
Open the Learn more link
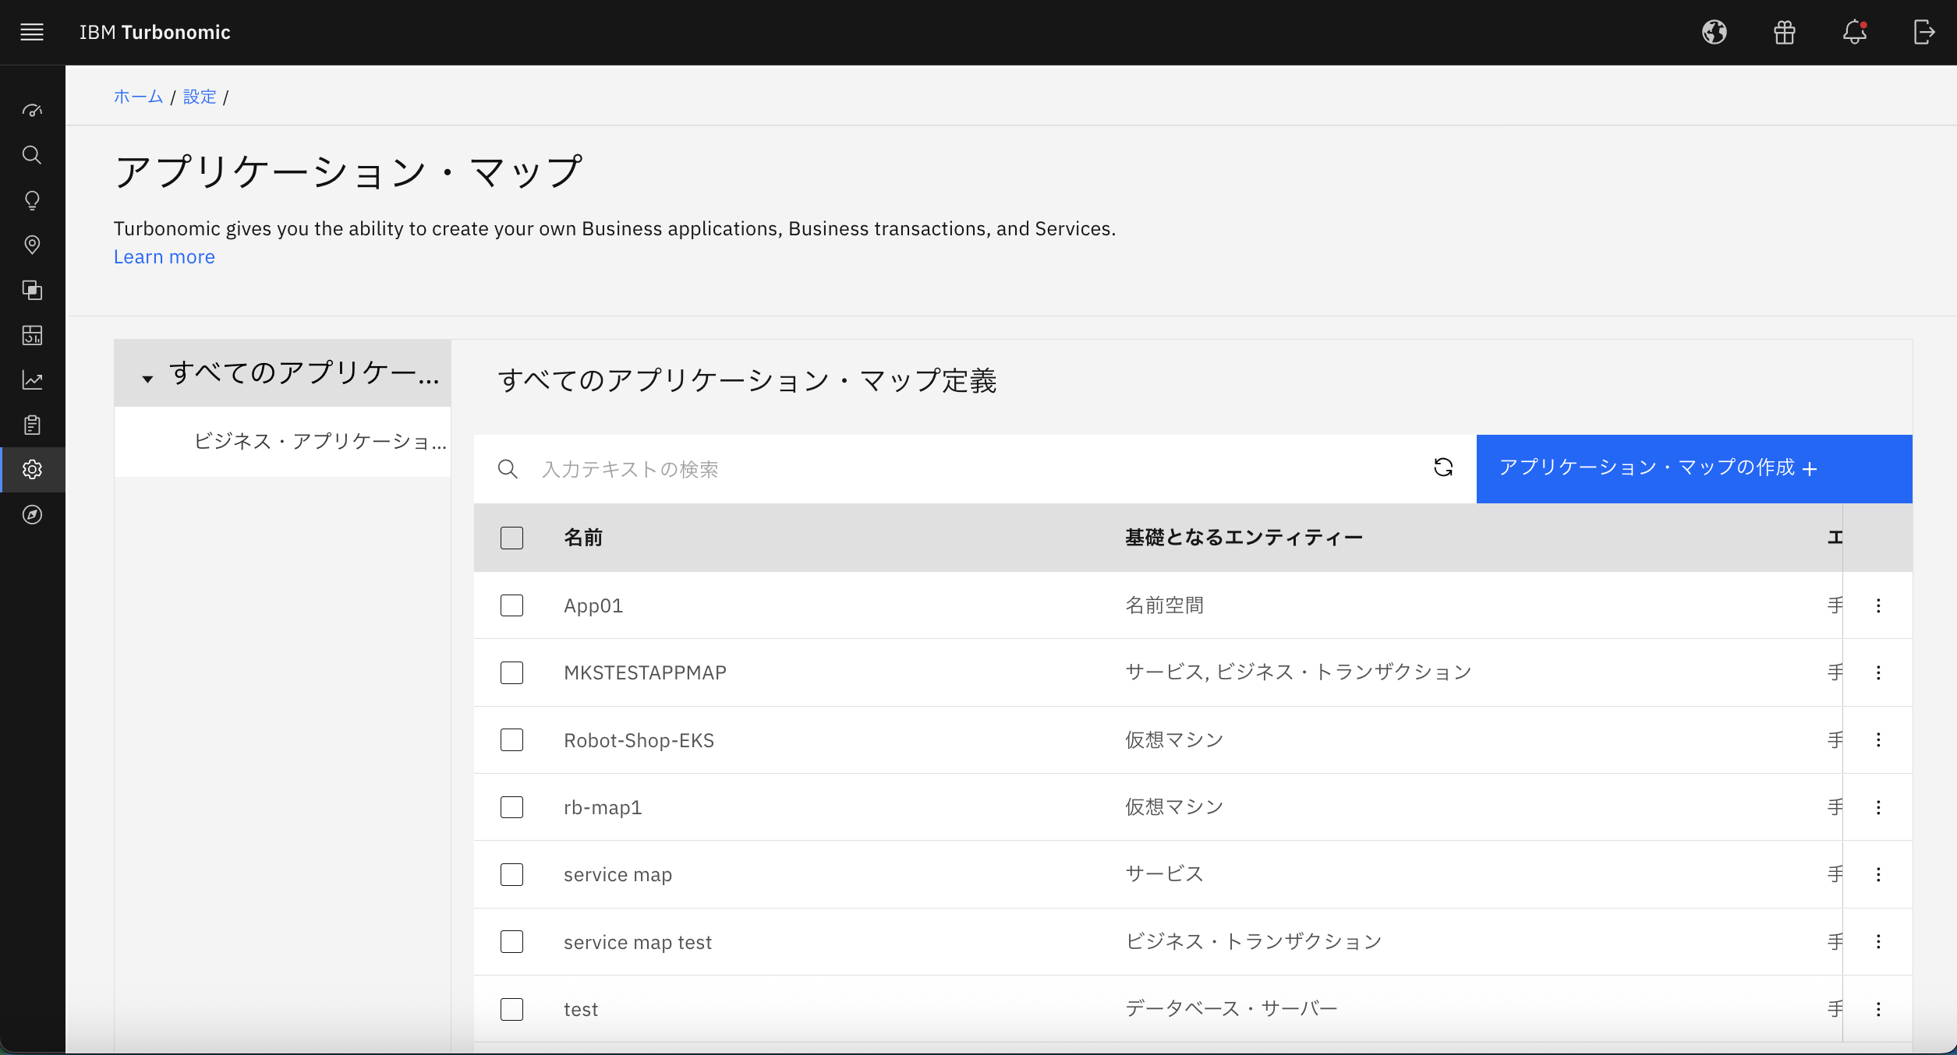tap(164, 257)
